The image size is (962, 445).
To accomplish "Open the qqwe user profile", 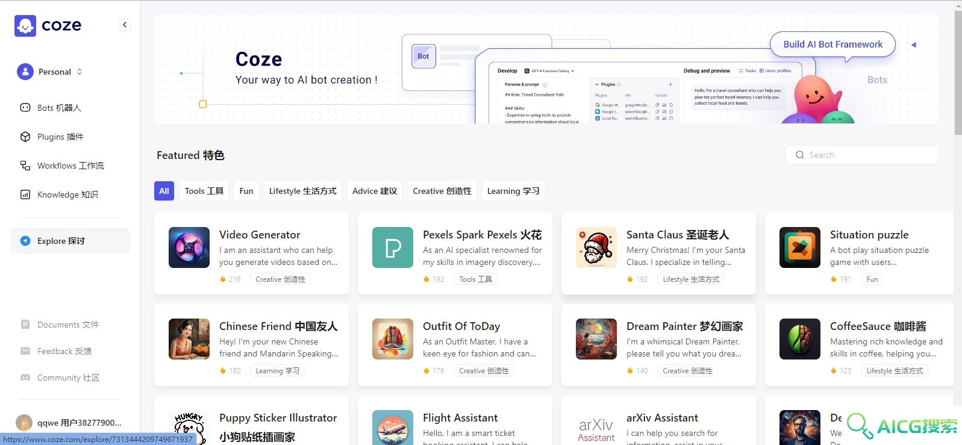I will 70,423.
